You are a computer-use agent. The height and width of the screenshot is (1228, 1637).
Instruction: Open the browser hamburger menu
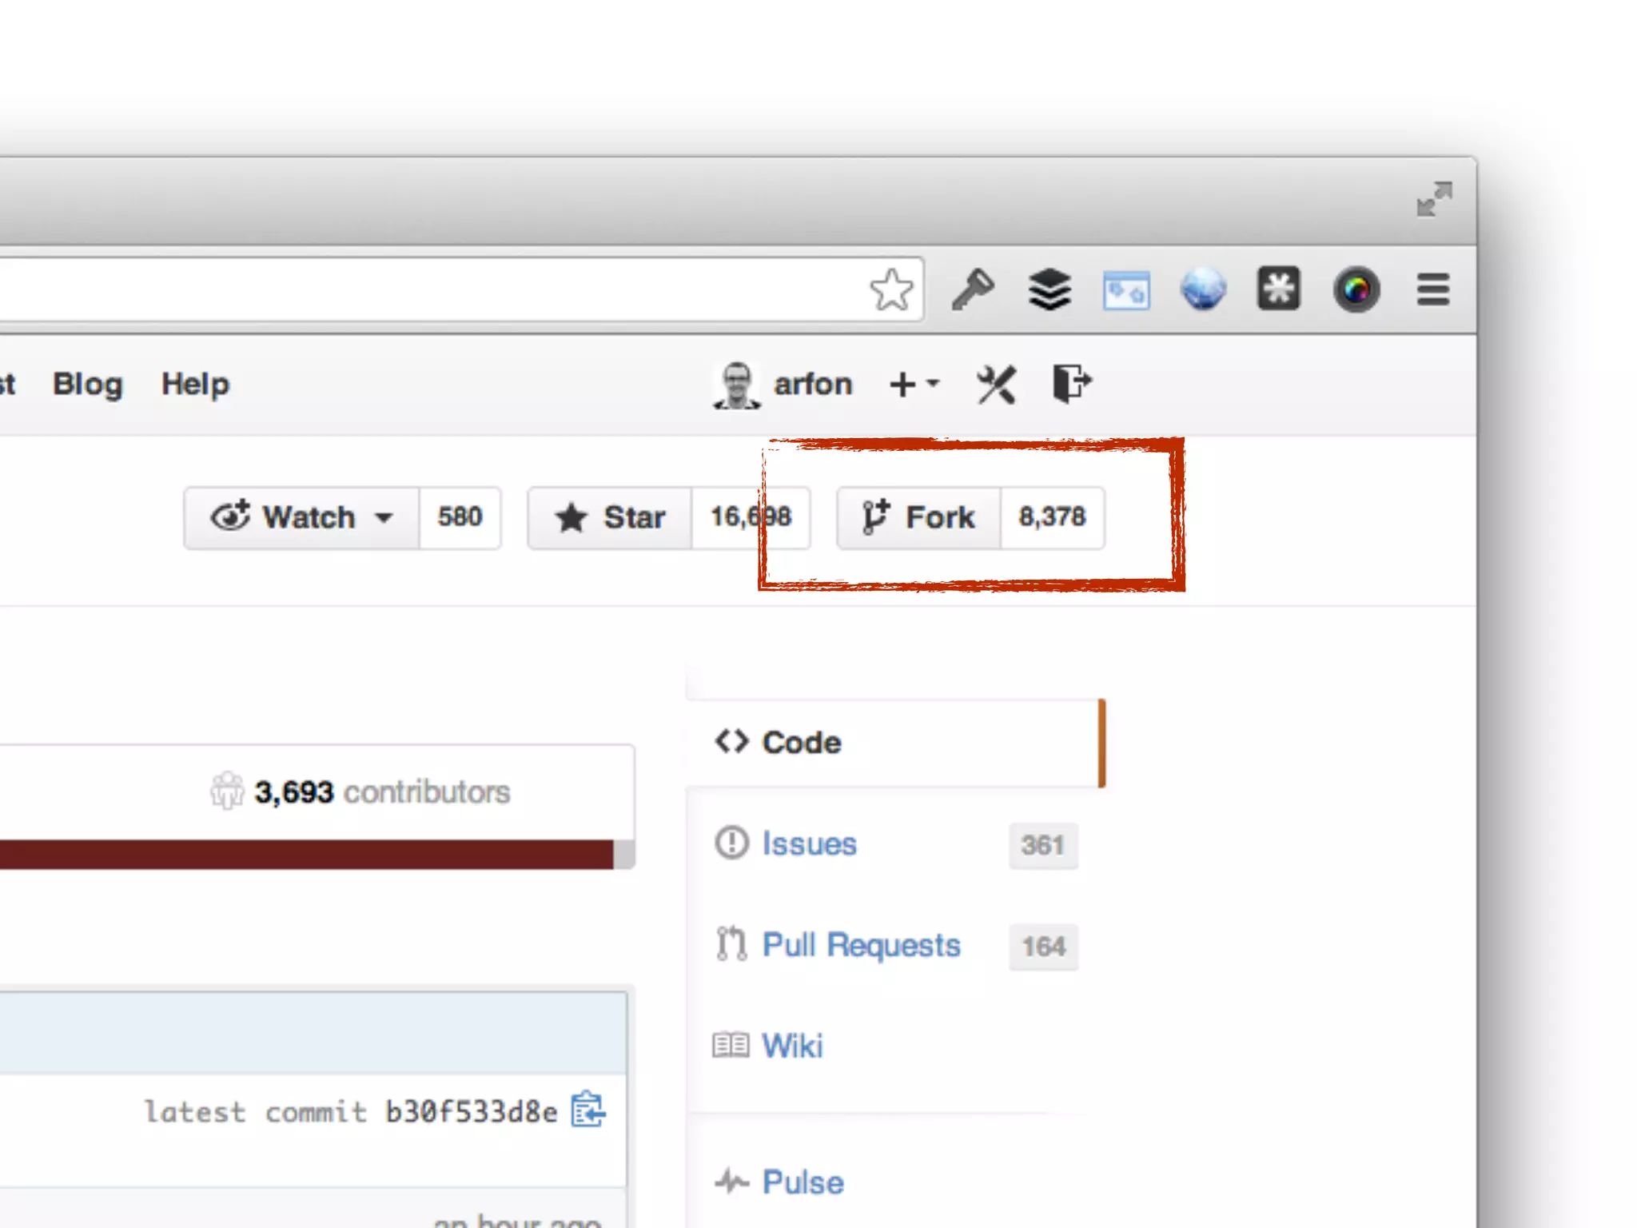[1432, 289]
